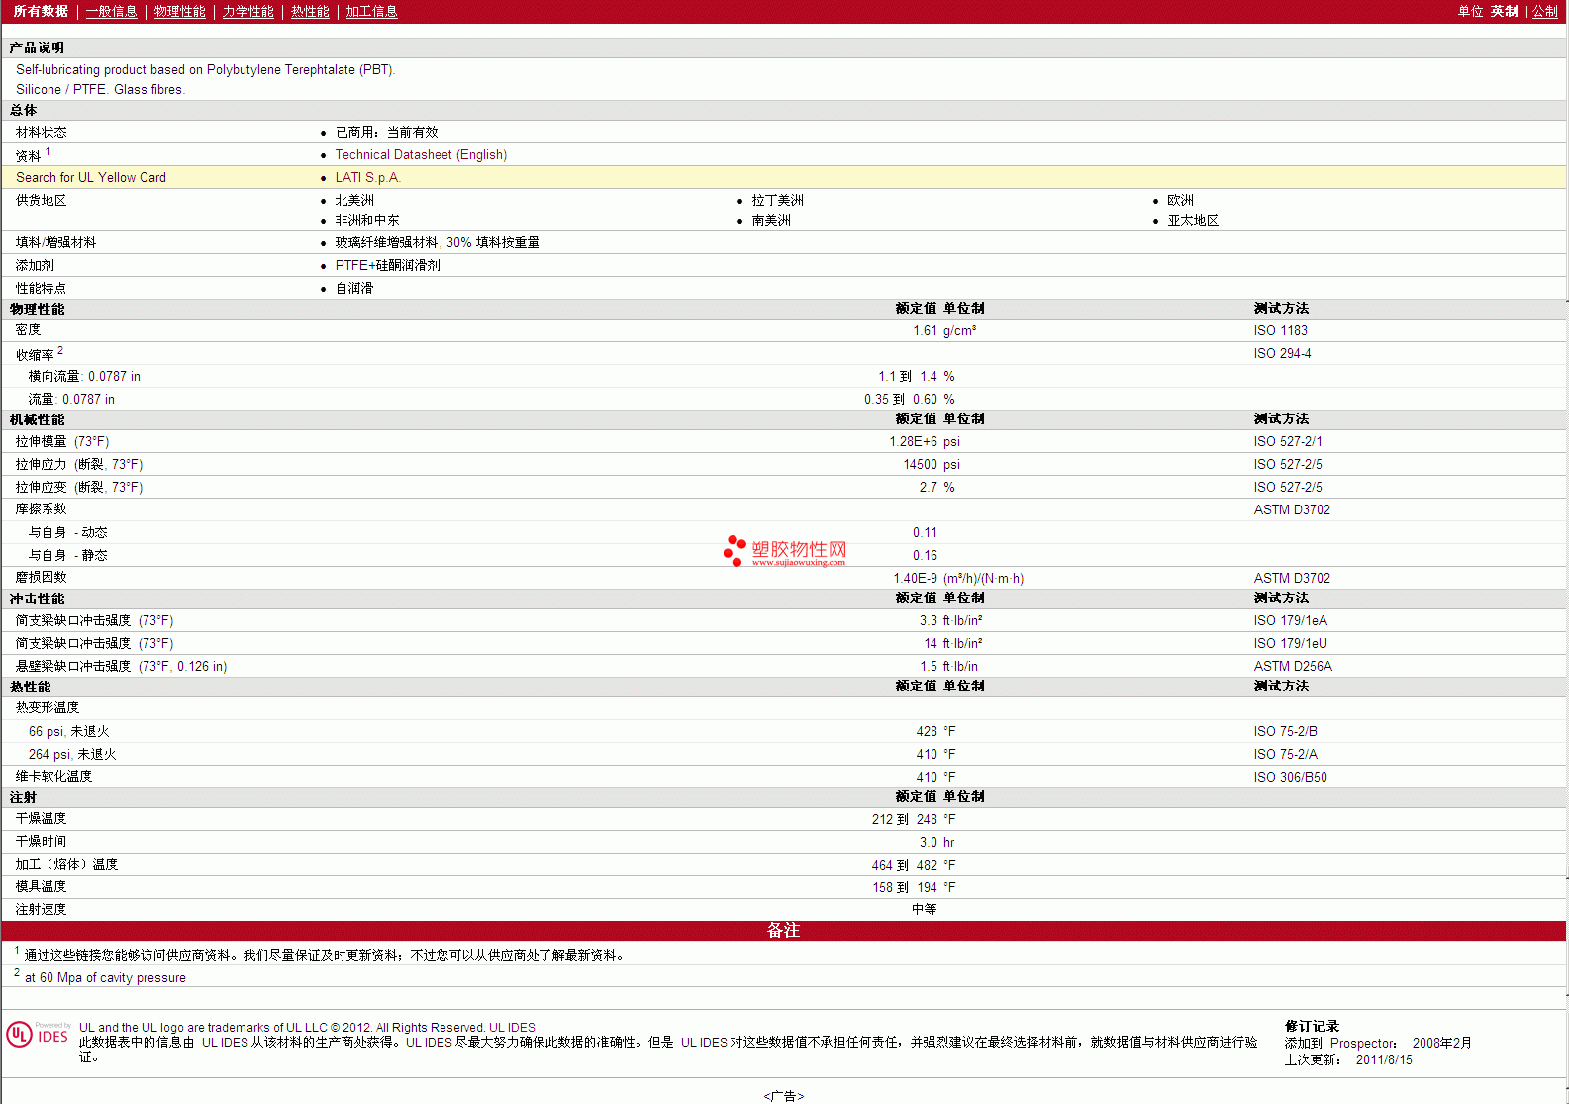Screen dimensions: 1569x1104
Task: Open the 力学性能 tab
Action: tap(247, 12)
